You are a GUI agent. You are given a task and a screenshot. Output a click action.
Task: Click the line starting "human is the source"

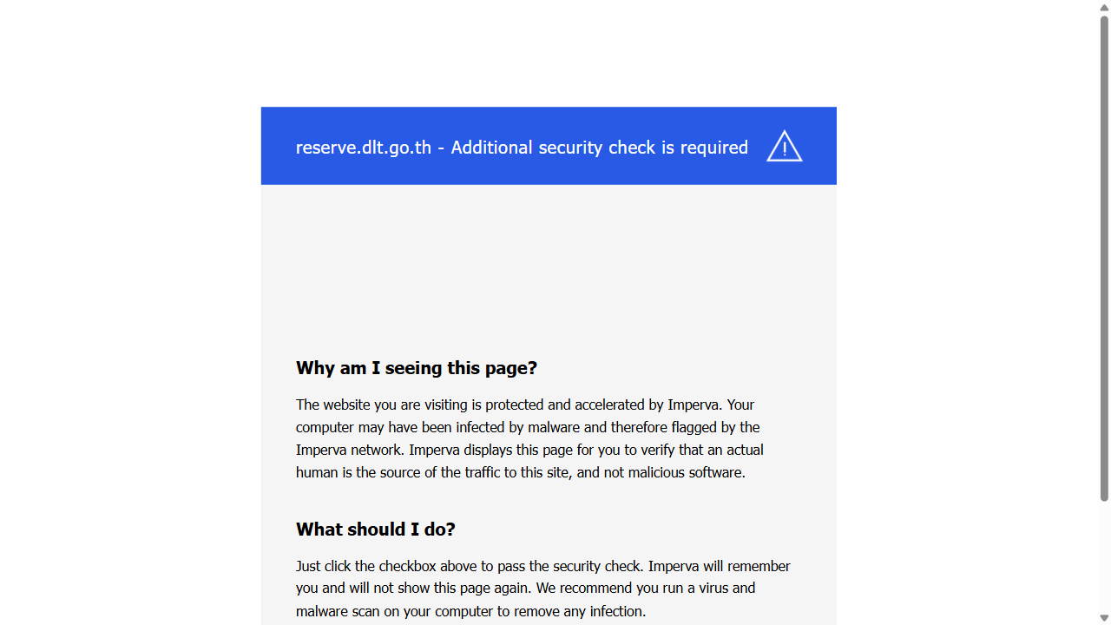[521, 472]
